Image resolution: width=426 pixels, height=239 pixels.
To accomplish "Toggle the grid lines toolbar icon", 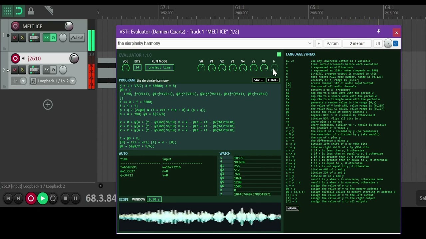I will tap(7, 11).
